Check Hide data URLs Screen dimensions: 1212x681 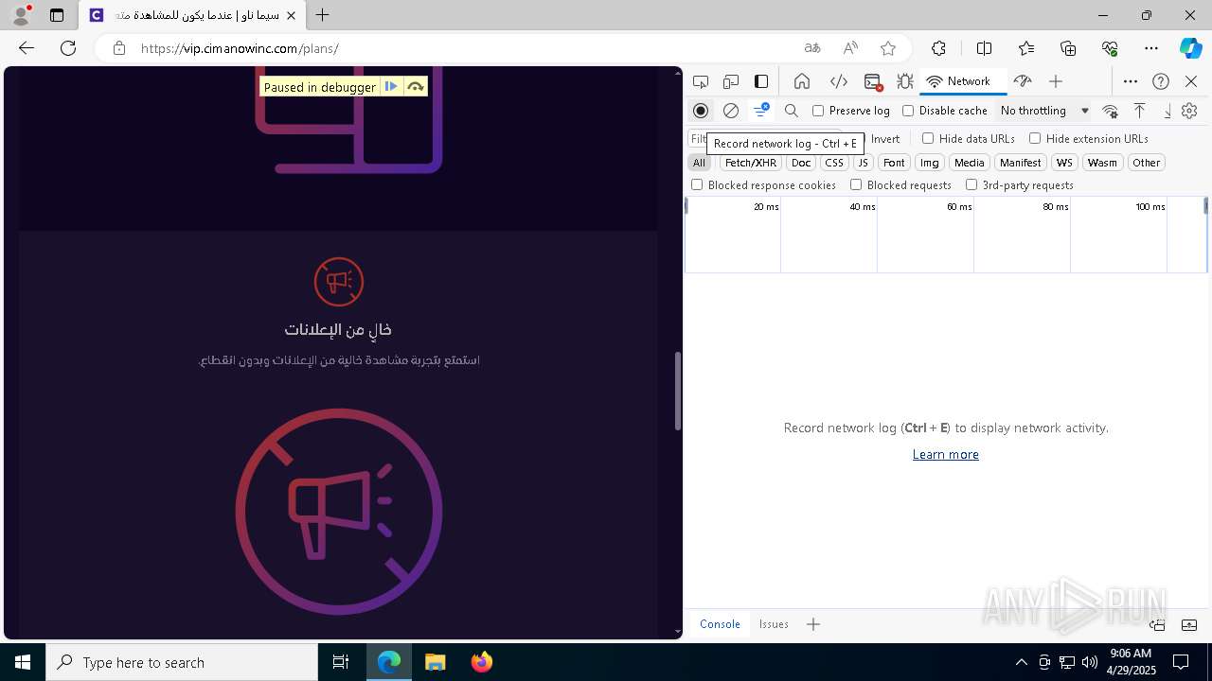pyautogui.click(x=969, y=139)
